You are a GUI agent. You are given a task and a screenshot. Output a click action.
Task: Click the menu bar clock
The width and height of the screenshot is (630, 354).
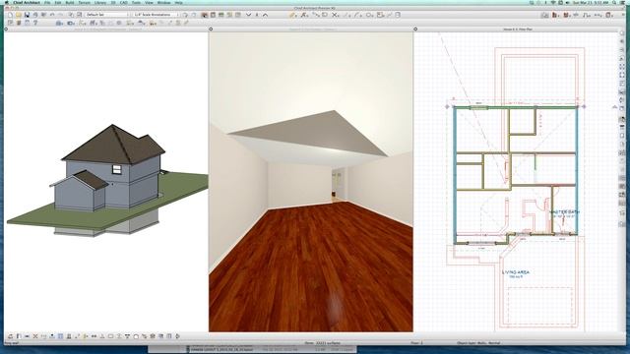tap(591, 3)
